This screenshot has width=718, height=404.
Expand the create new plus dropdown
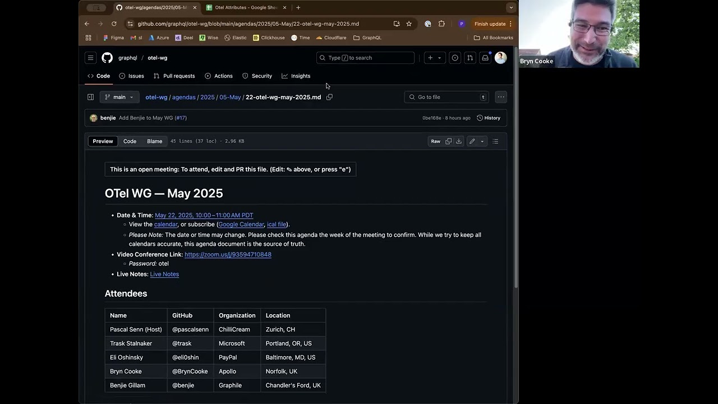pos(434,58)
